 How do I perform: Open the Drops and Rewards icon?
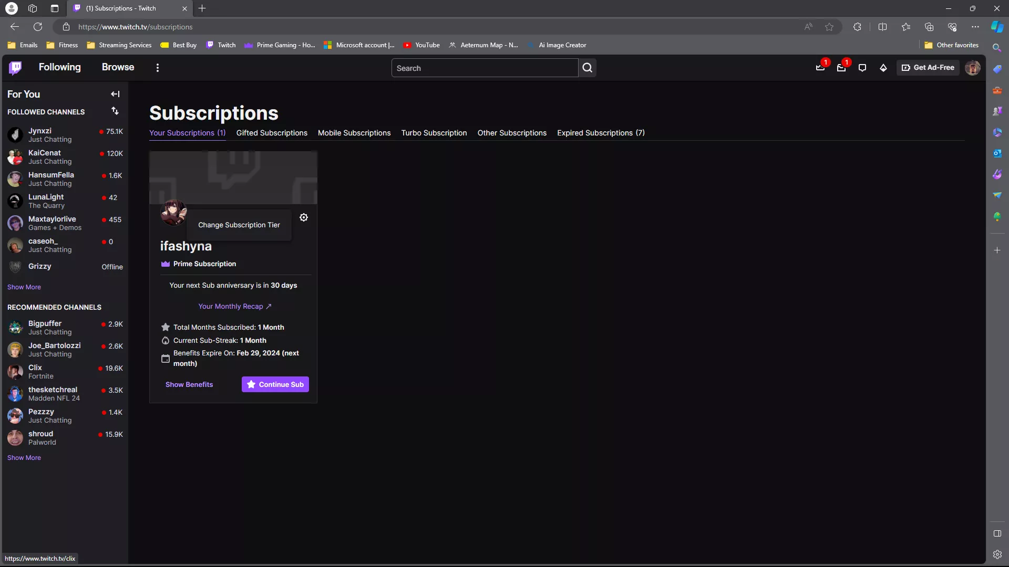(x=883, y=68)
